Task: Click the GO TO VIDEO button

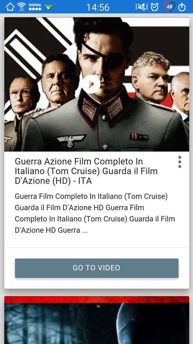Action: (x=97, y=268)
